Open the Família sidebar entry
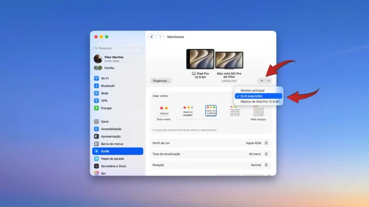The width and height of the screenshot is (369, 207). 118,68
